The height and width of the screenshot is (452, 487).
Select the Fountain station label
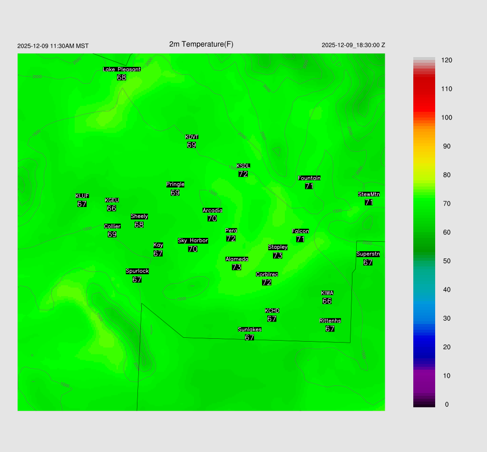coord(309,178)
